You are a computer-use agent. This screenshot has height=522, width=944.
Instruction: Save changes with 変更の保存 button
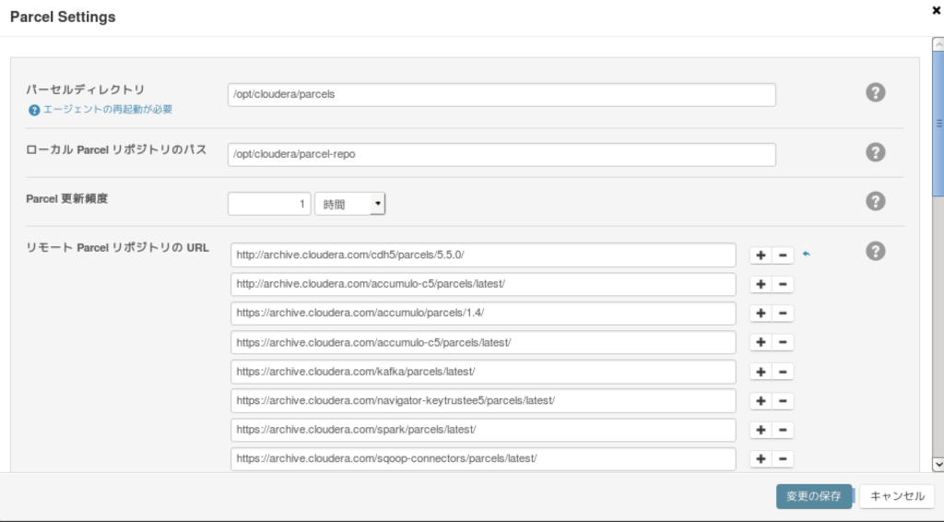[814, 496]
